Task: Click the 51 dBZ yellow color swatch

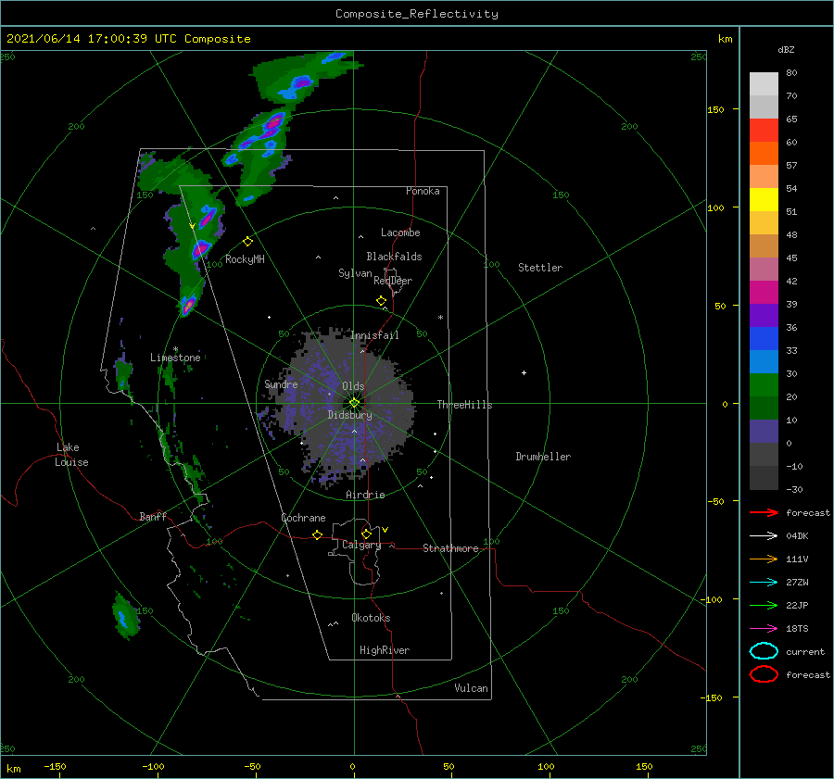Action: (x=764, y=199)
